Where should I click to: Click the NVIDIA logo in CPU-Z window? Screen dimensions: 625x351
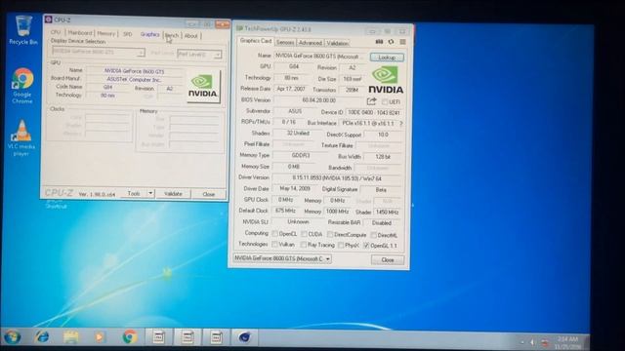tap(203, 87)
